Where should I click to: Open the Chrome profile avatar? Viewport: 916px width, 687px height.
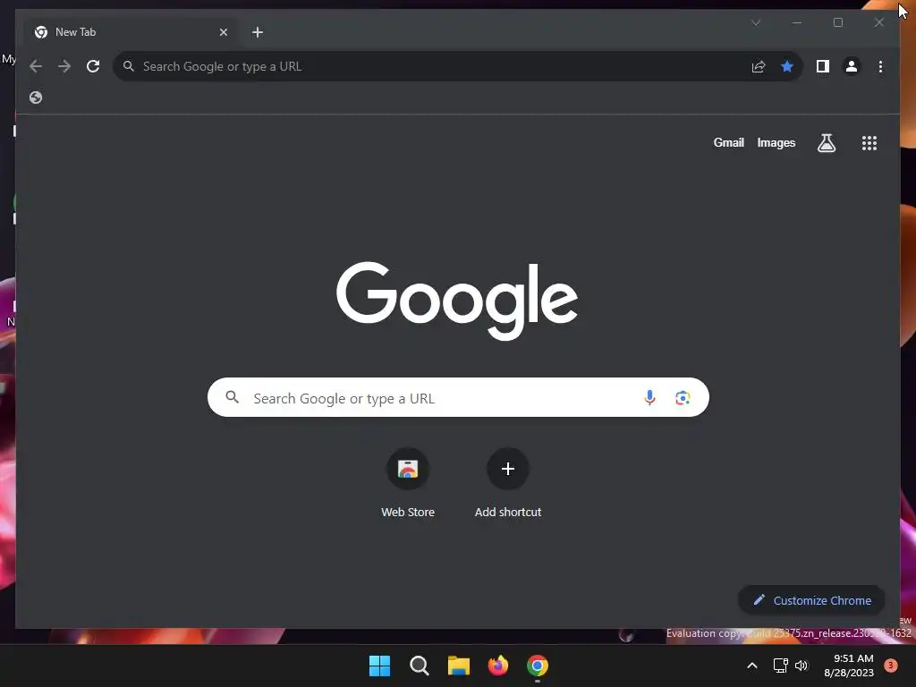coord(852,66)
